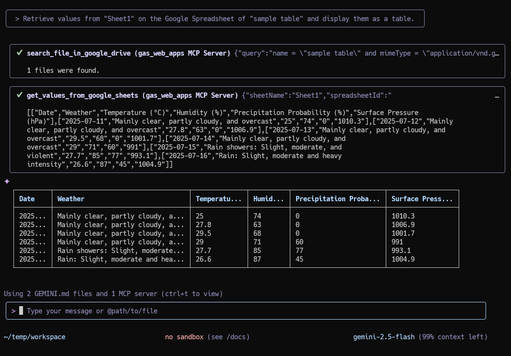
Task: Click the Precipitation Proba... column header
Action: tap(337, 199)
